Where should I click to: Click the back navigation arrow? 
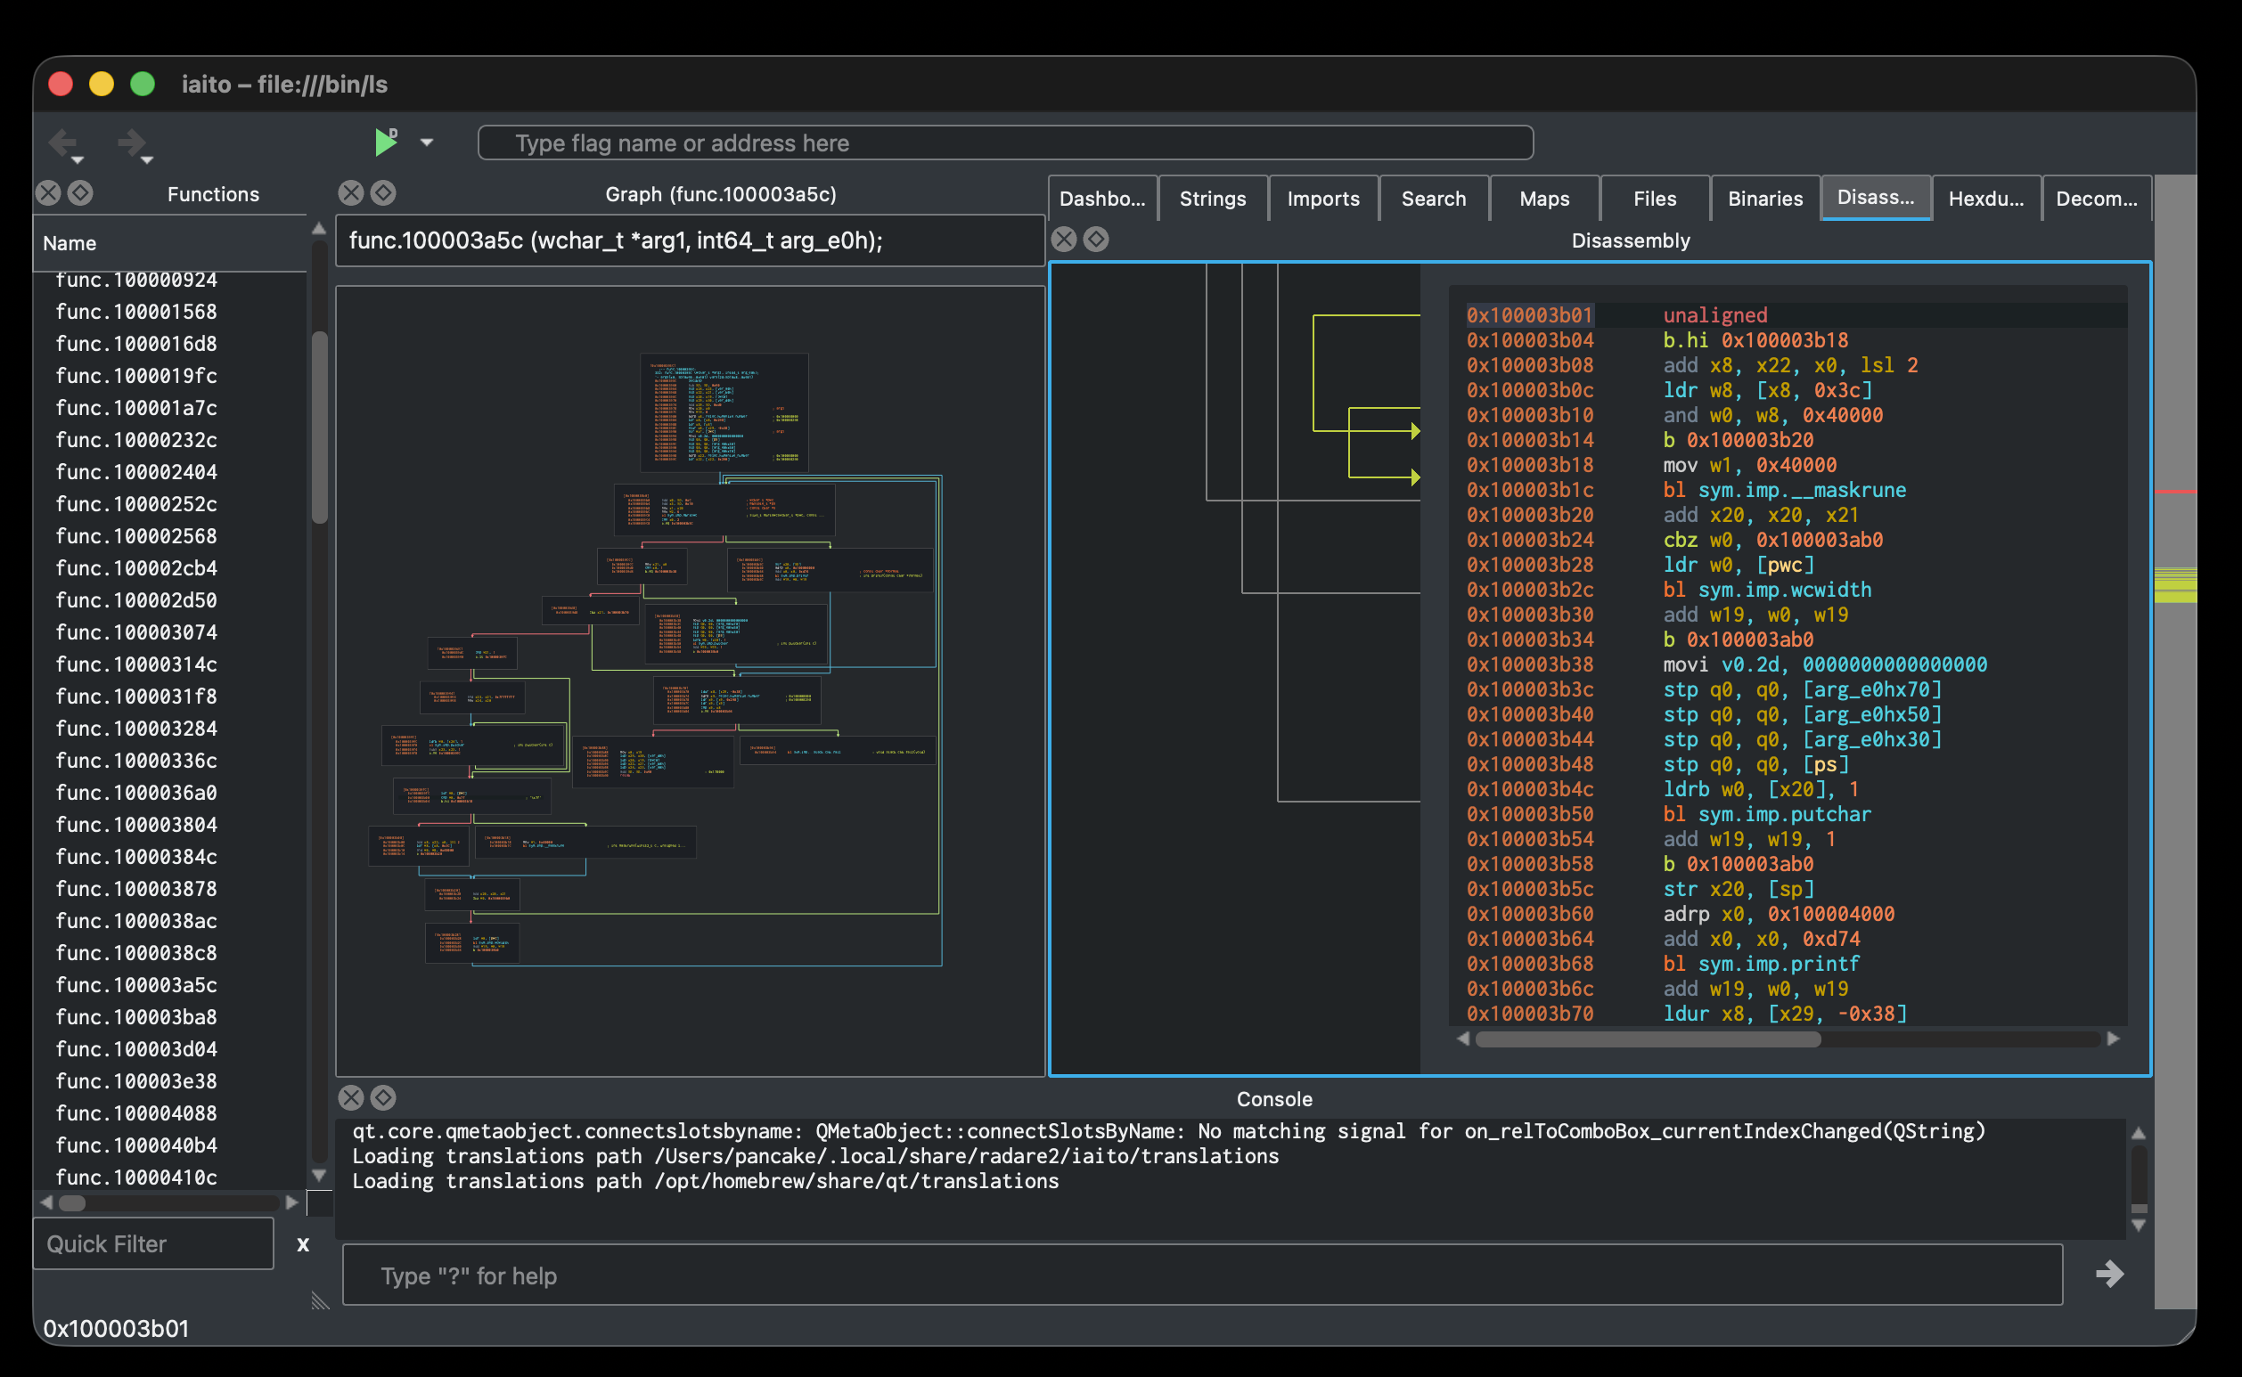coord(62,143)
